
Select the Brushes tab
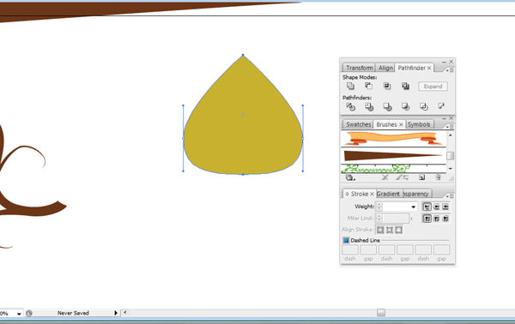tap(386, 124)
